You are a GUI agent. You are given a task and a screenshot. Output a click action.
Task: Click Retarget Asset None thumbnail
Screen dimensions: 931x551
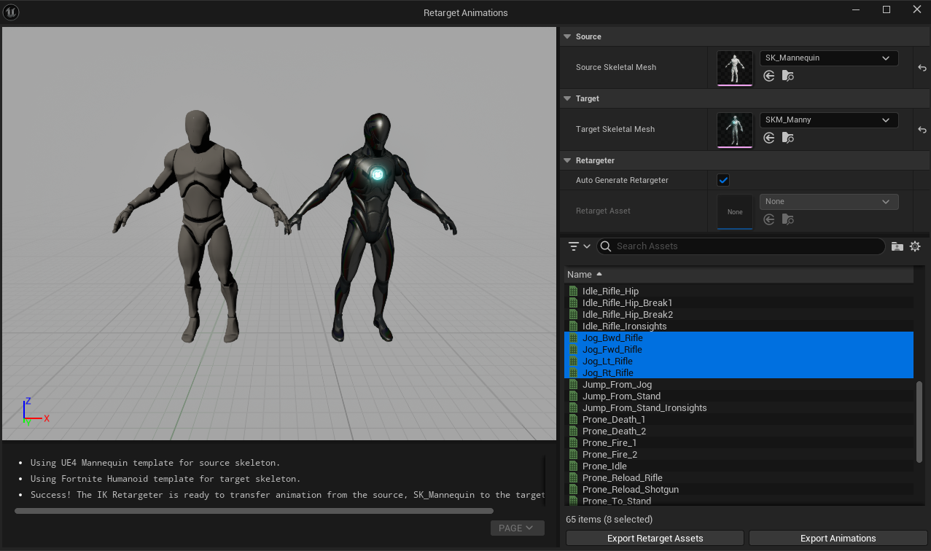(x=735, y=211)
